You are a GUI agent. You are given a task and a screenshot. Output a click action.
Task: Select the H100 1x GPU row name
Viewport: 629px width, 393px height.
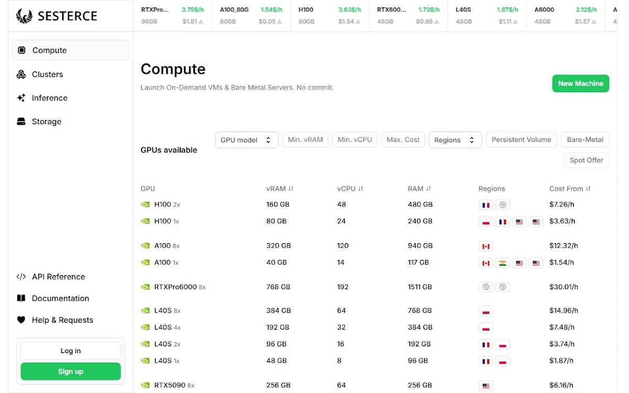[167, 222]
